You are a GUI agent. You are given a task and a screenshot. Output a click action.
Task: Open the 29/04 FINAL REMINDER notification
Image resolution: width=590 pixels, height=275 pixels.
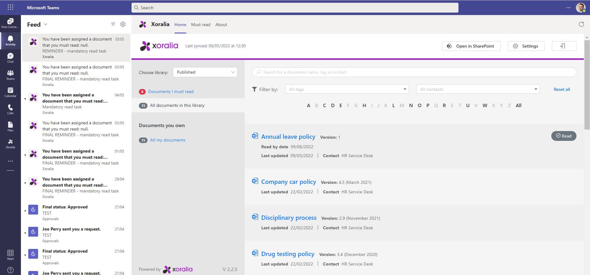click(x=76, y=188)
